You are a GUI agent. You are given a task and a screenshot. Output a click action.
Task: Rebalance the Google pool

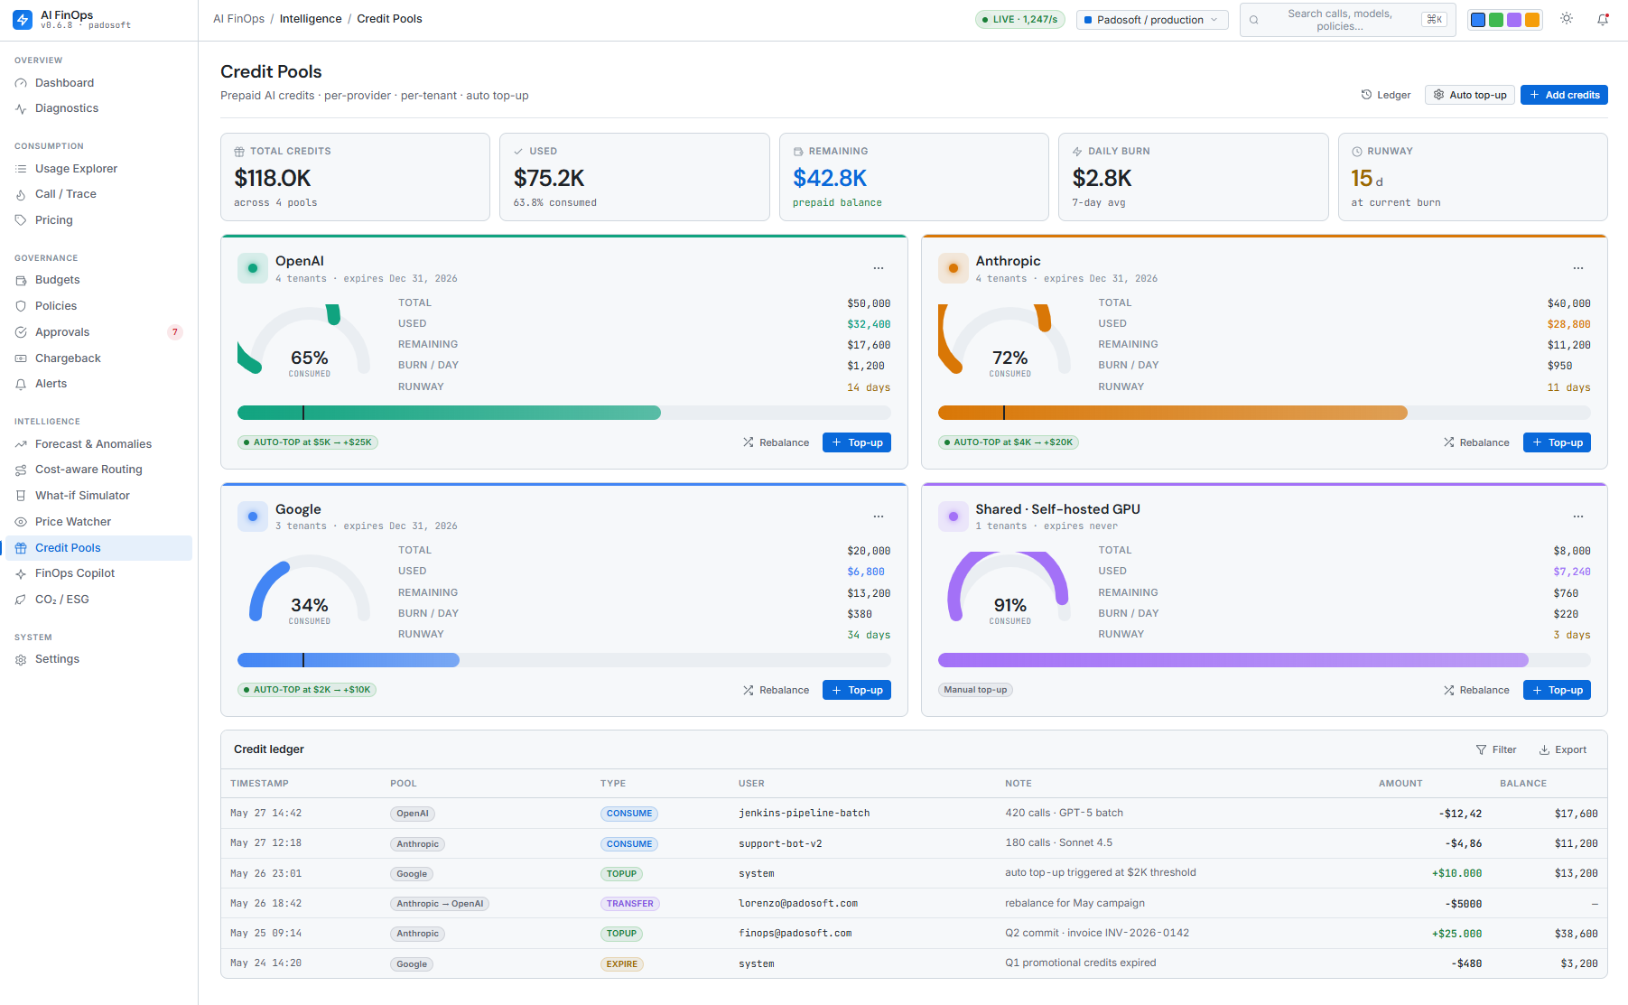[x=777, y=690]
